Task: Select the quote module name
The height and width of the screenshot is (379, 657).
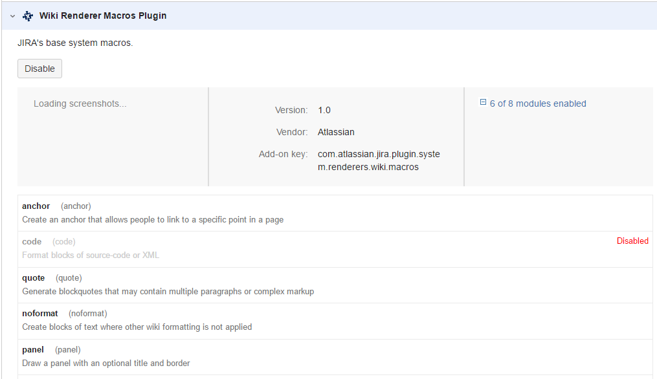Action: point(34,277)
